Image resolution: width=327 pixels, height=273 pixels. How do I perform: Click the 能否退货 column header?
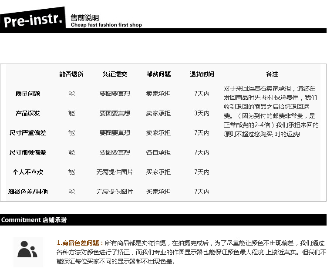coord(71,74)
